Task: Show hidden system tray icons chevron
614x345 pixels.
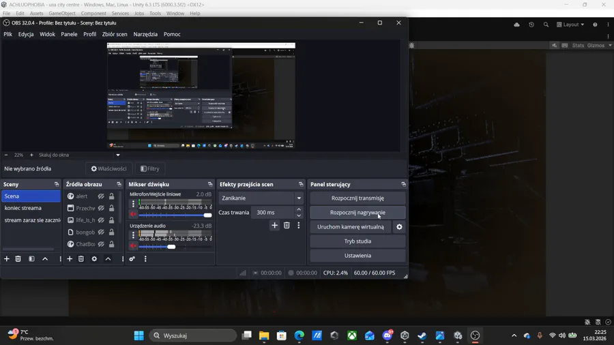Action: coord(514,335)
